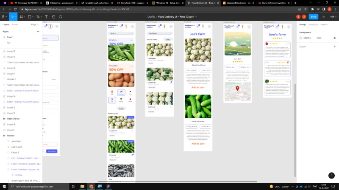The width and height of the screenshot is (339, 190).
Task: Expand Move tool options arrow
Action: click(16, 17)
